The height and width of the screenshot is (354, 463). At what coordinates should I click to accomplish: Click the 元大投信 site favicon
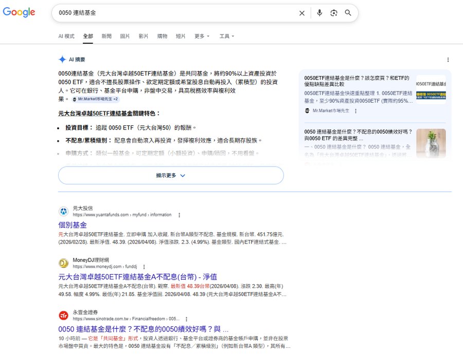(x=63, y=211)
